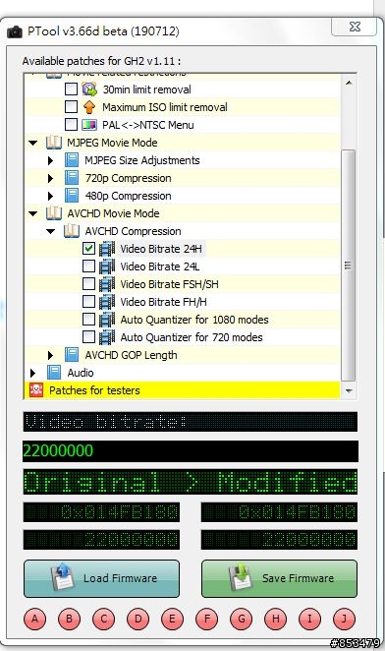Click the blue book icon for MJPEG Size Adjustments
The image size is (385, 651).
[72, 160]
